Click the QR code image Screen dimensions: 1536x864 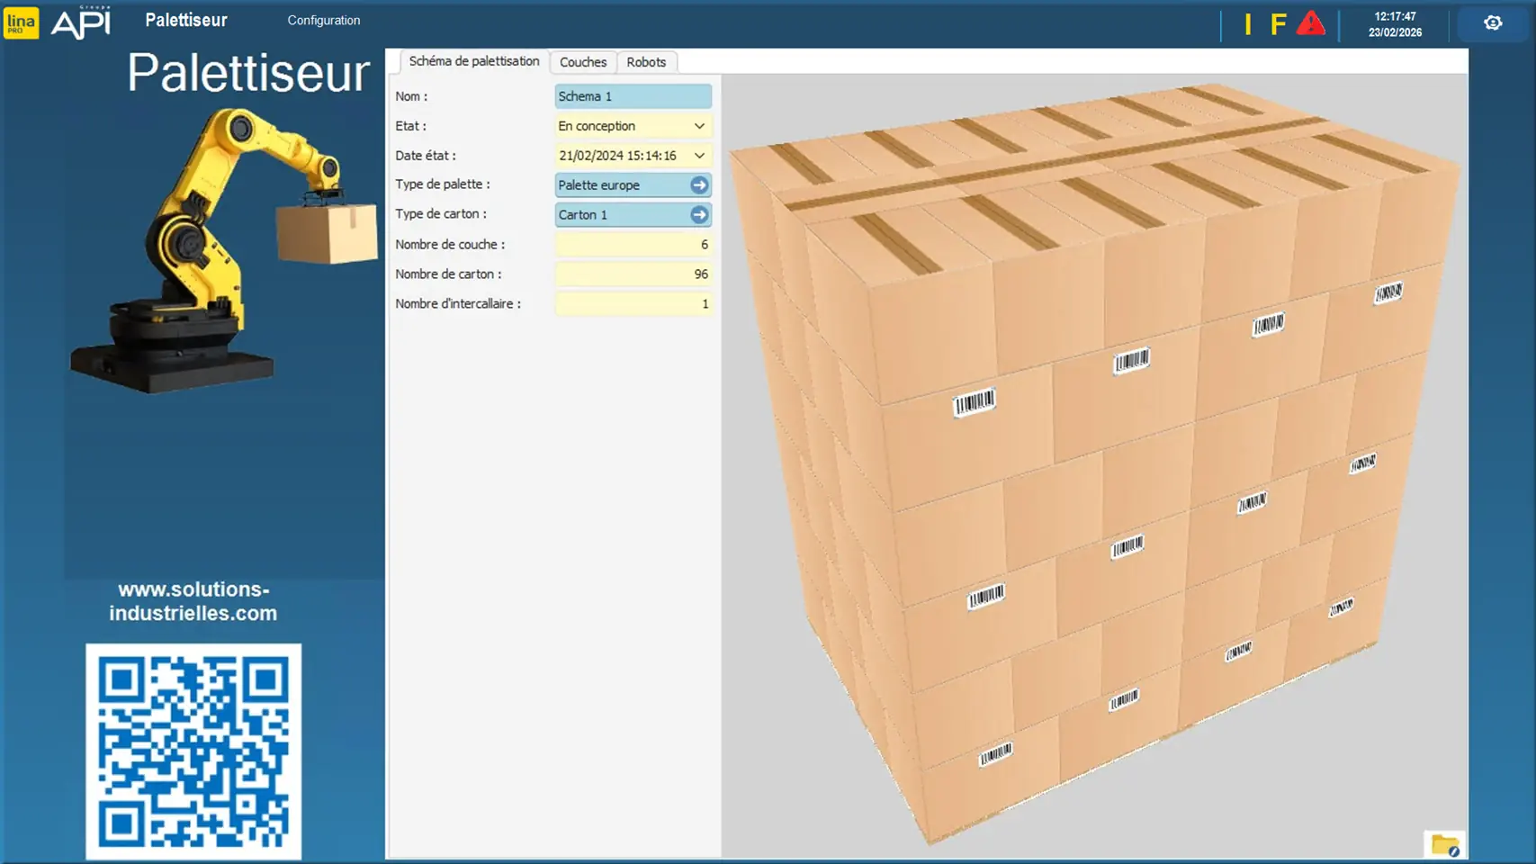[x=193, y=751]
